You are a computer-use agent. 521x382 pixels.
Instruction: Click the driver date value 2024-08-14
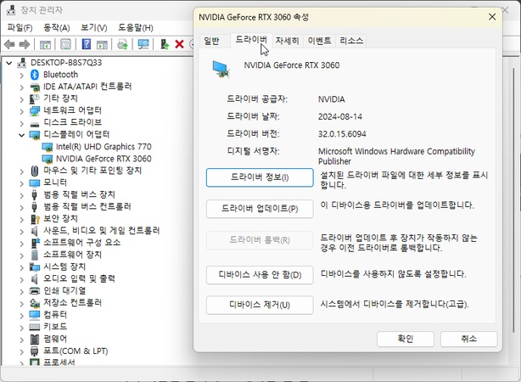click(x=340, y=116)
